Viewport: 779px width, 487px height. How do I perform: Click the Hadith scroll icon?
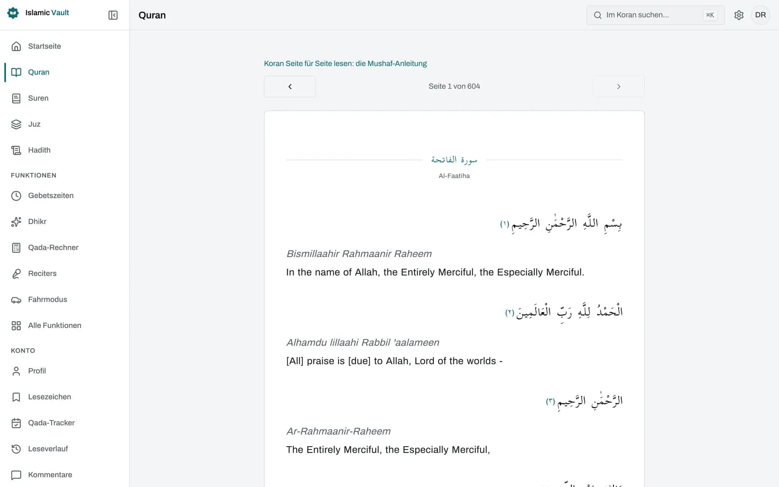point(16,150)
